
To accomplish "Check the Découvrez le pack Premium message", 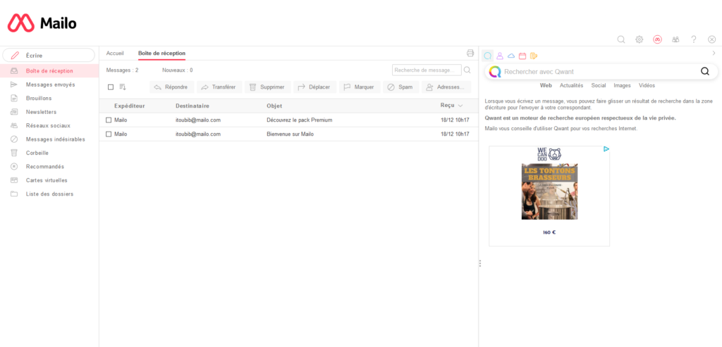I will click(109, 120).
